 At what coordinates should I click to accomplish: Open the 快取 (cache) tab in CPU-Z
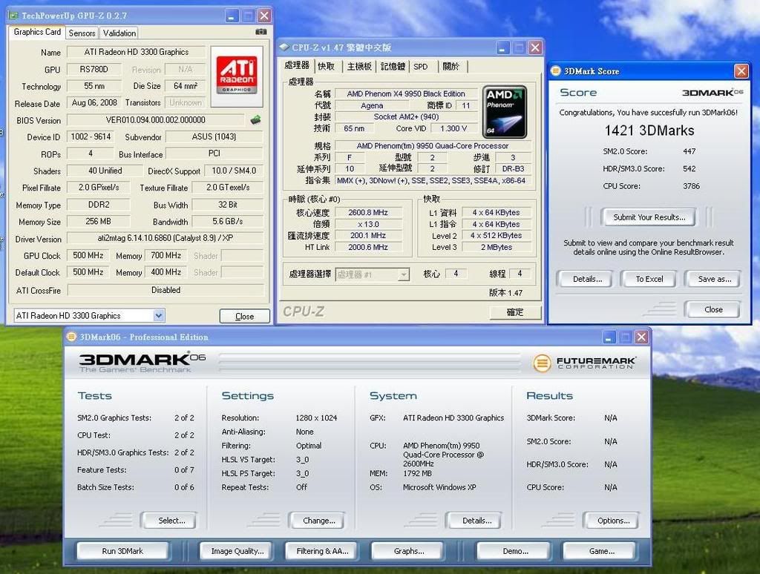pyautogui.click(x=327, y=66)
